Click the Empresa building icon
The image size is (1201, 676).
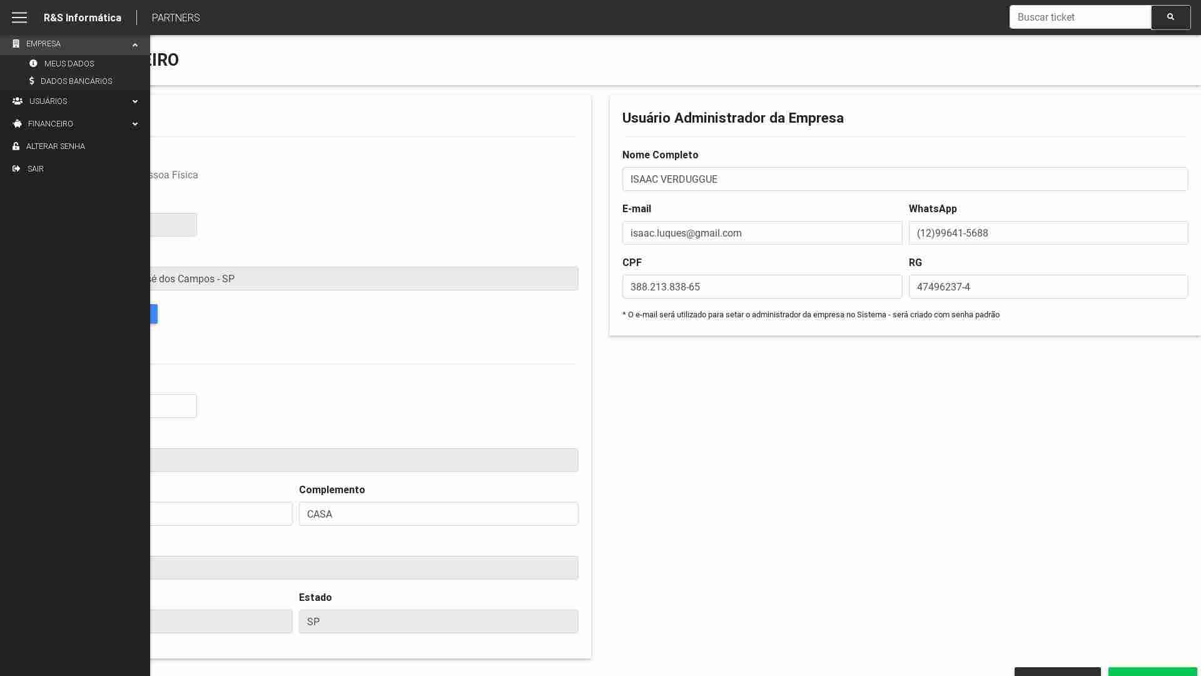pyautogui.click(x=16, y=44)
